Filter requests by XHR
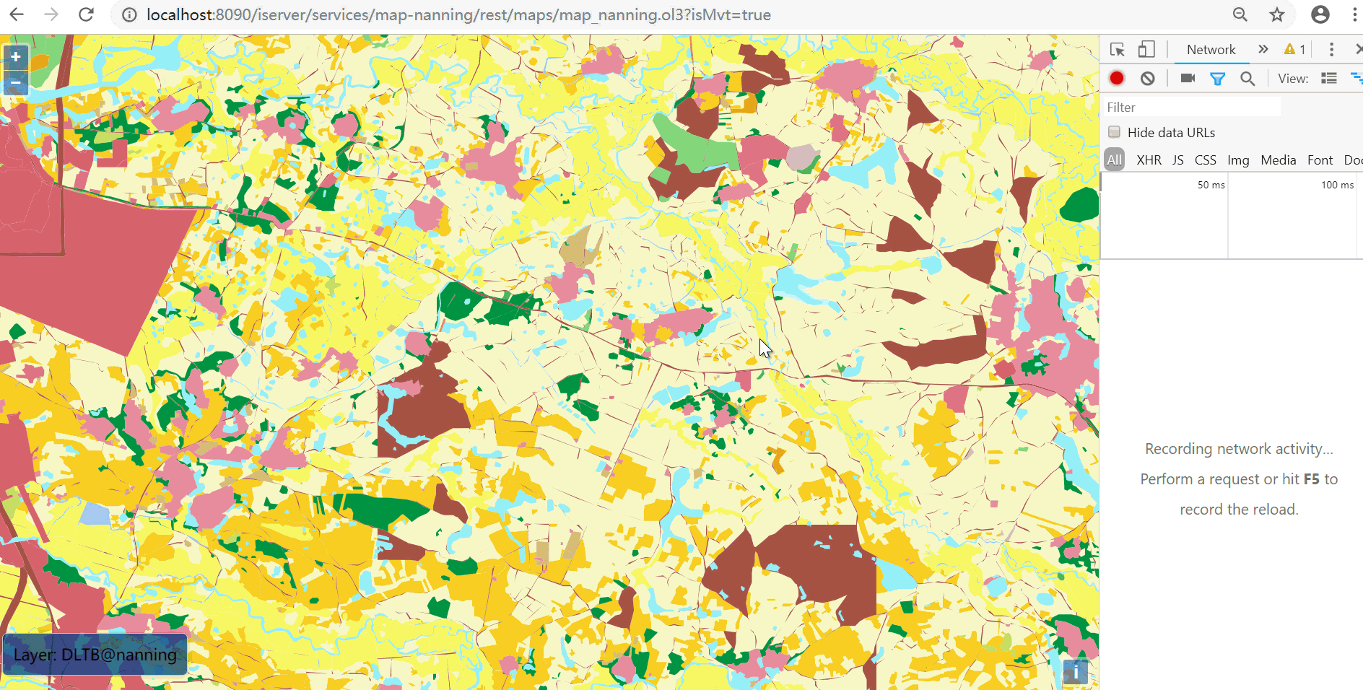 [1149, 160]
